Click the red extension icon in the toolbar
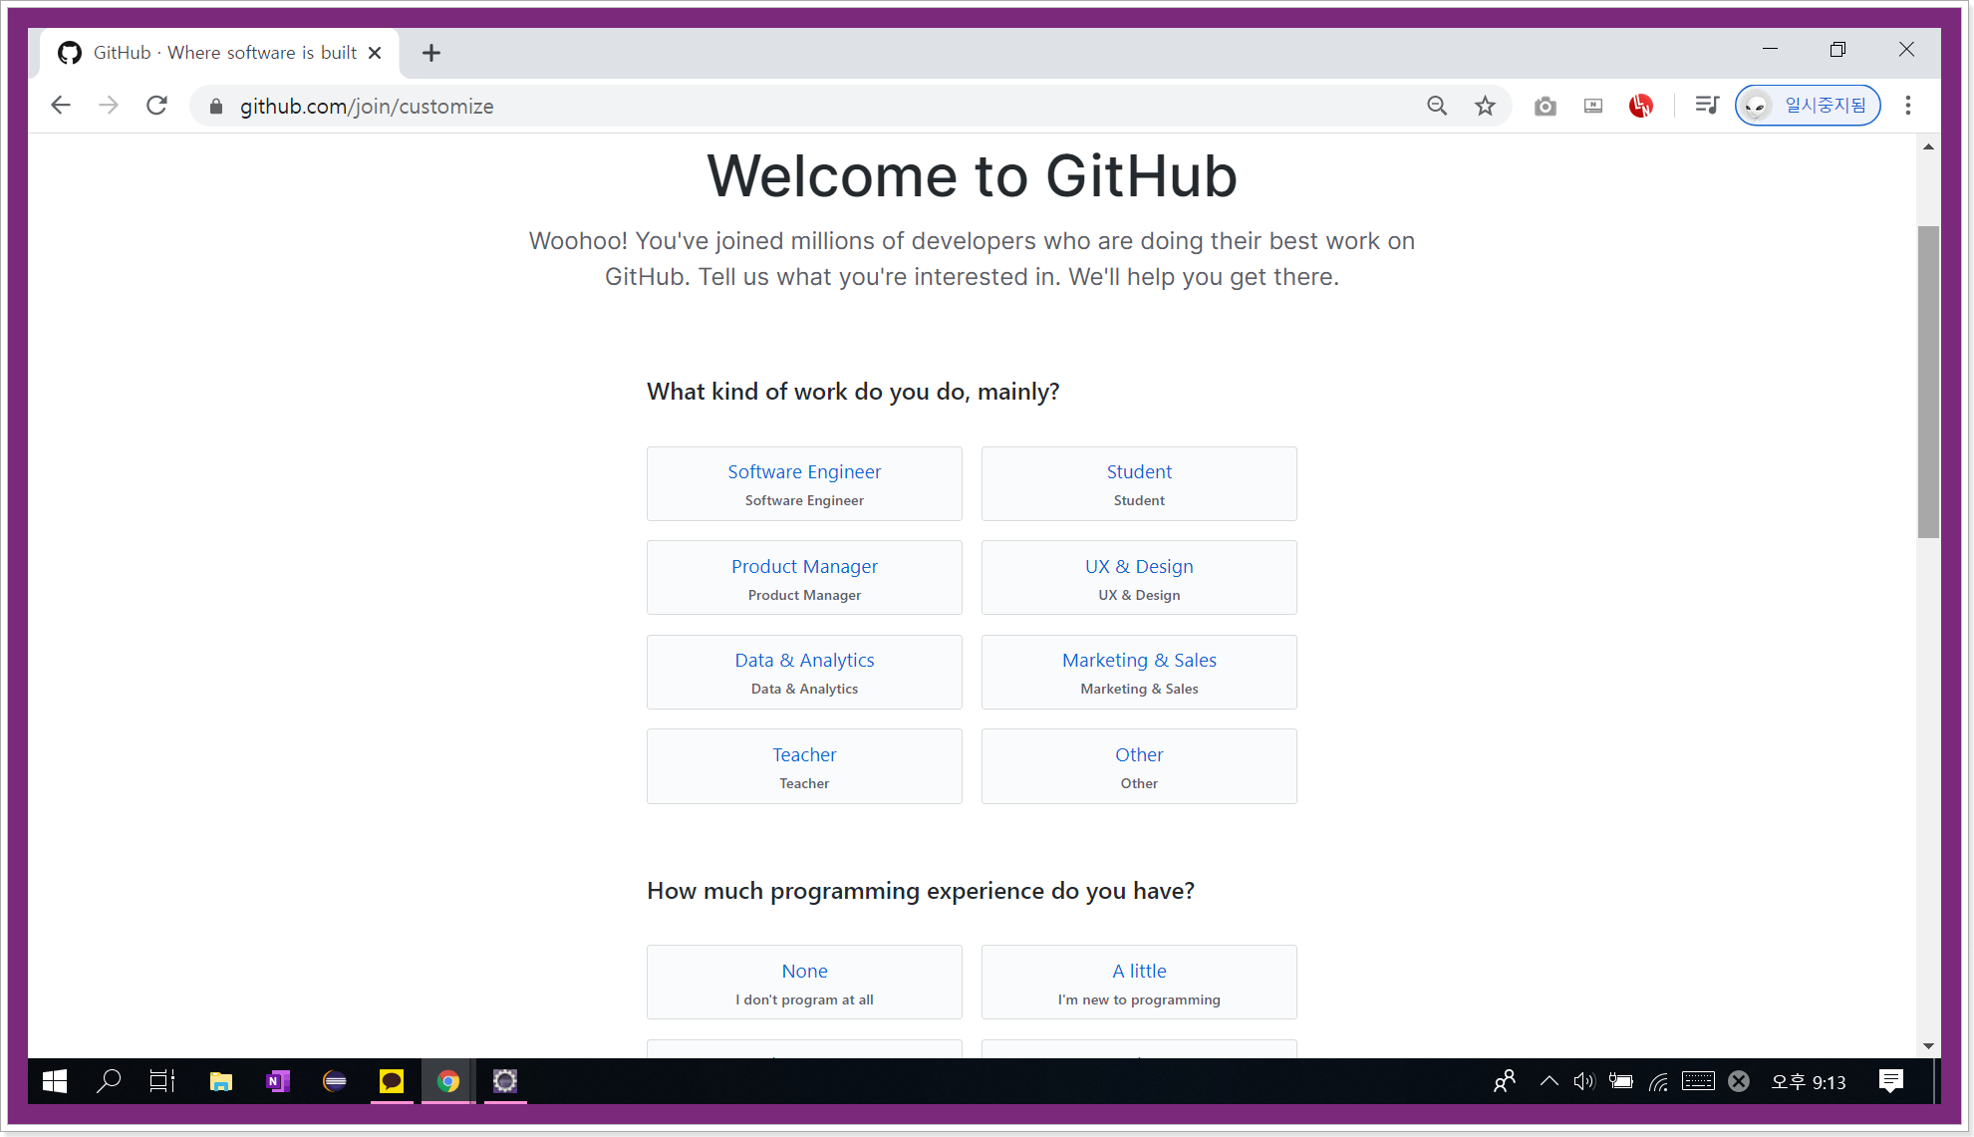This screenshot has height=1137, width=1974. click(1640, 106)
